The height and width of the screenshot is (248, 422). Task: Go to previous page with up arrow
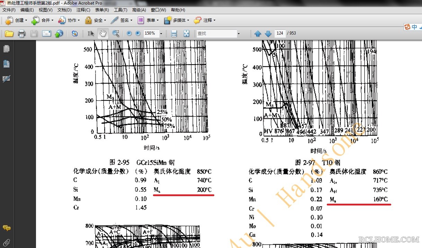coord(258,34)
